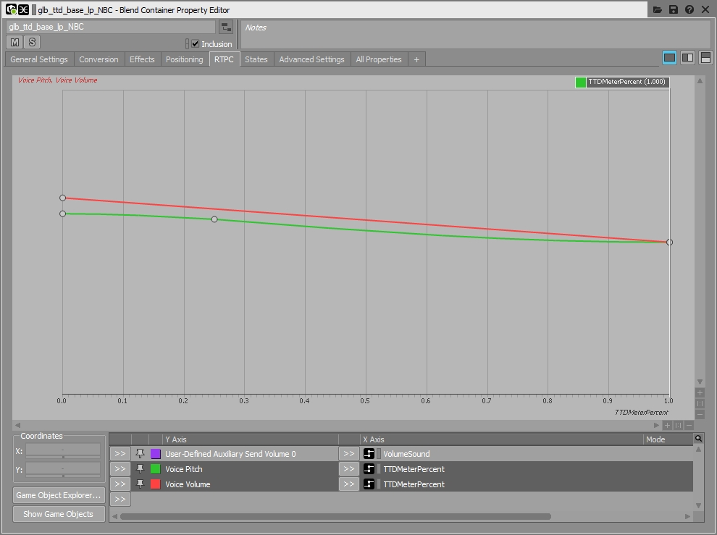Toggle the Inclusion checkbox
This screenshot has height=535, width=717.
point(196,44)
